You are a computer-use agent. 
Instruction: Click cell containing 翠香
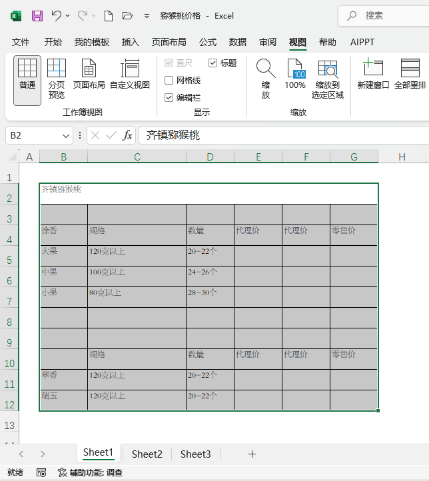(63, 380)
